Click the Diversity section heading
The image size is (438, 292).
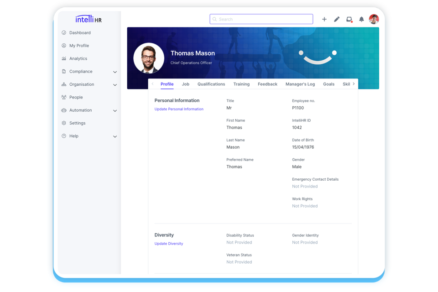[164, 235]
